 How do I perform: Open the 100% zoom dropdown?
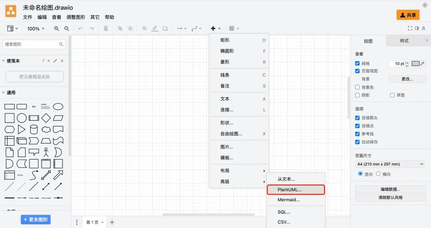[36, 29]
